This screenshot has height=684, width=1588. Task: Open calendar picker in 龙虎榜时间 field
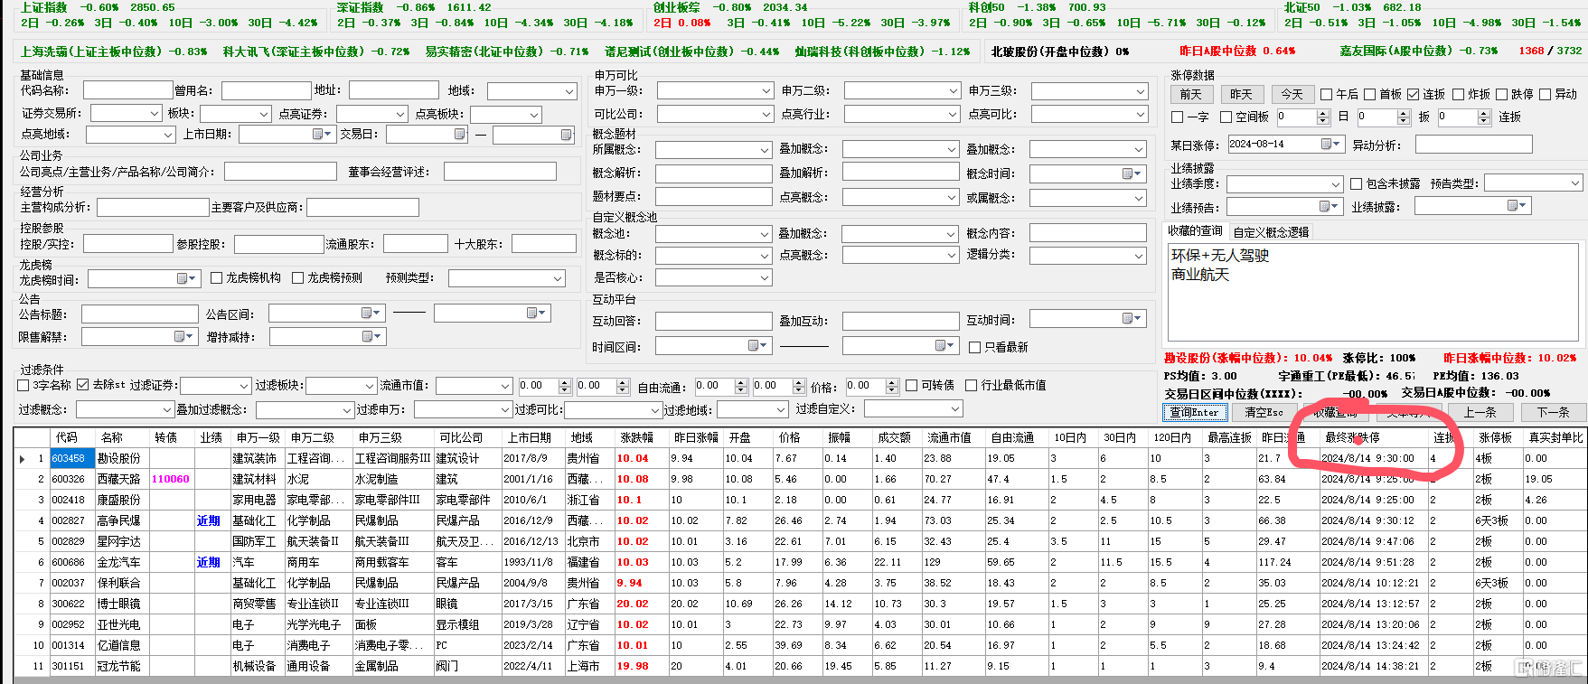[185, 278]
